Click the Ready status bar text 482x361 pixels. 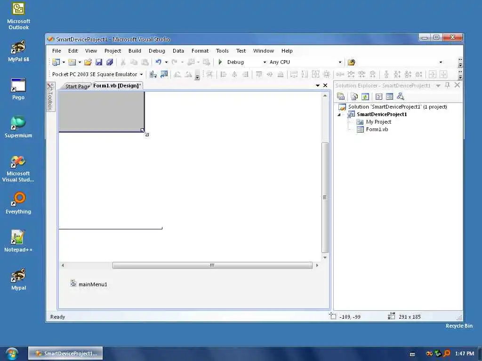tap(57, 317)
